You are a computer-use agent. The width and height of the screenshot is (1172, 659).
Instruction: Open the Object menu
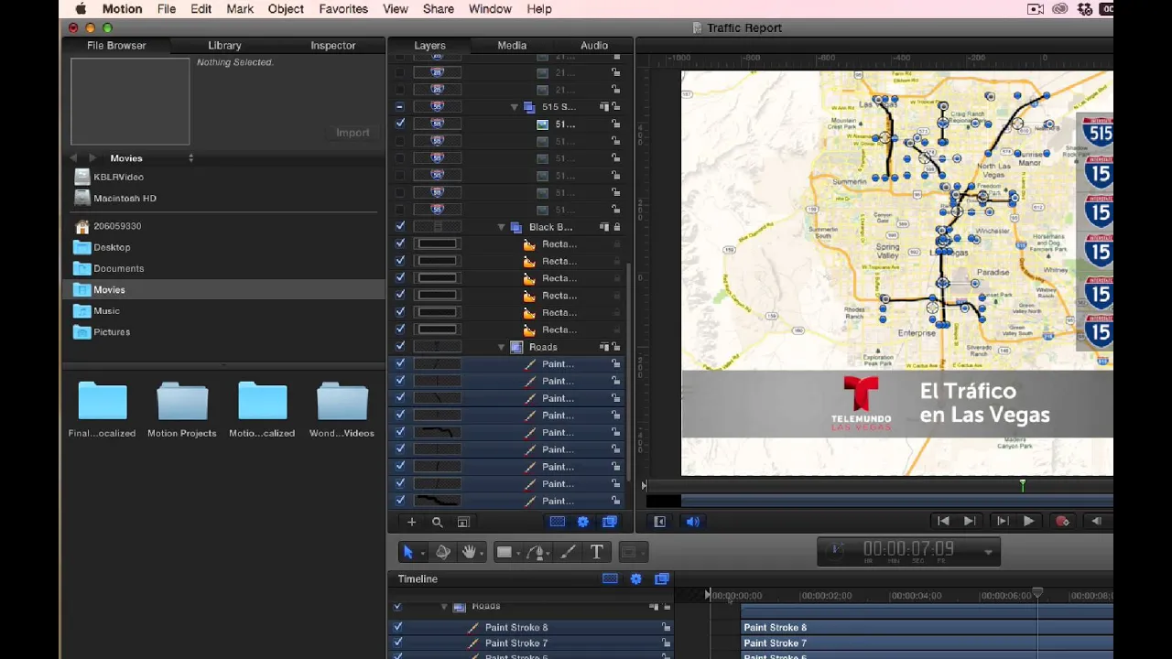pyautogui.click(x=286, y=9)
